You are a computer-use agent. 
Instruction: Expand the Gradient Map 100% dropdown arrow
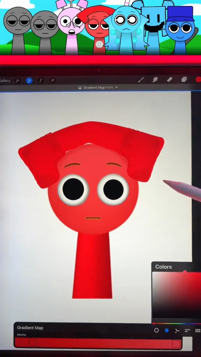(116, 88)
